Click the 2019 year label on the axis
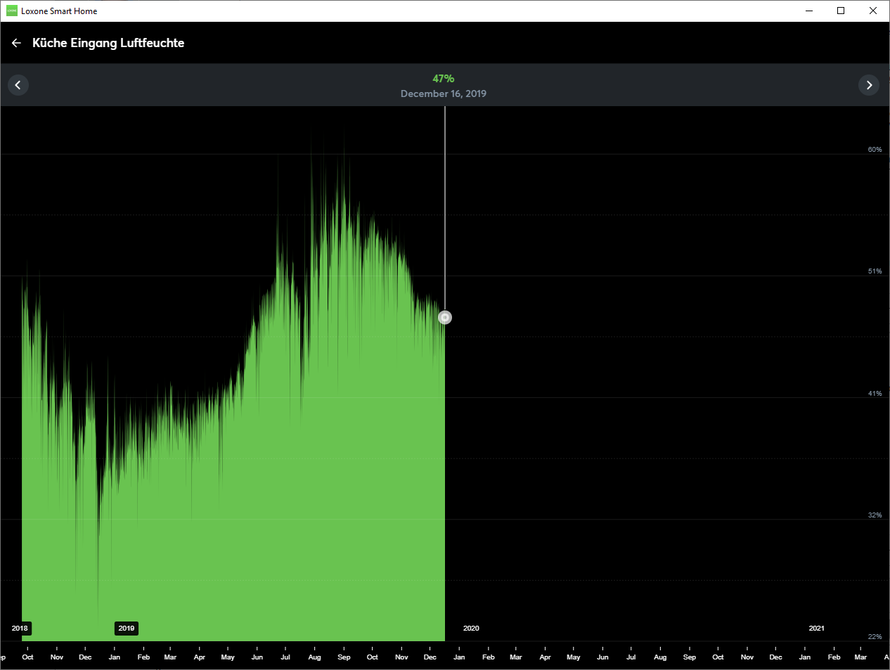This screenshot has height=670, width=890. coord(127,629)
